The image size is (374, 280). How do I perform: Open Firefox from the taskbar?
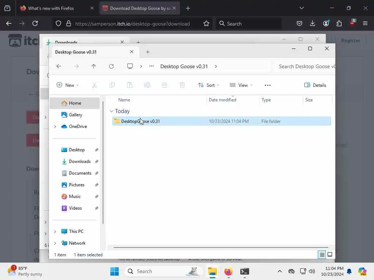click(x=229, y=271)
